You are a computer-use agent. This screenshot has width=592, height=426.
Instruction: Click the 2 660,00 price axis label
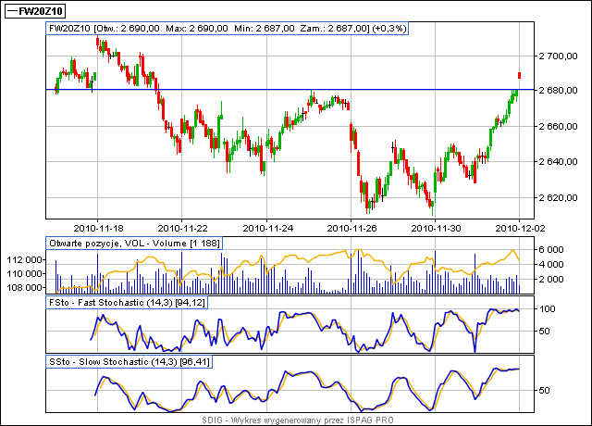[559, 126]
